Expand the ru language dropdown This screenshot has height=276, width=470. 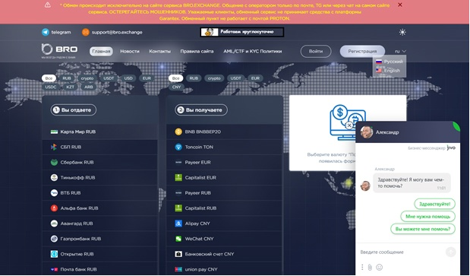pos(400,51)
